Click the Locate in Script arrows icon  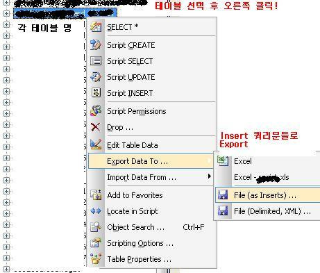96,211
